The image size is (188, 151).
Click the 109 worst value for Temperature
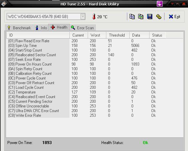pyautogui.click(x=93, y=92)
